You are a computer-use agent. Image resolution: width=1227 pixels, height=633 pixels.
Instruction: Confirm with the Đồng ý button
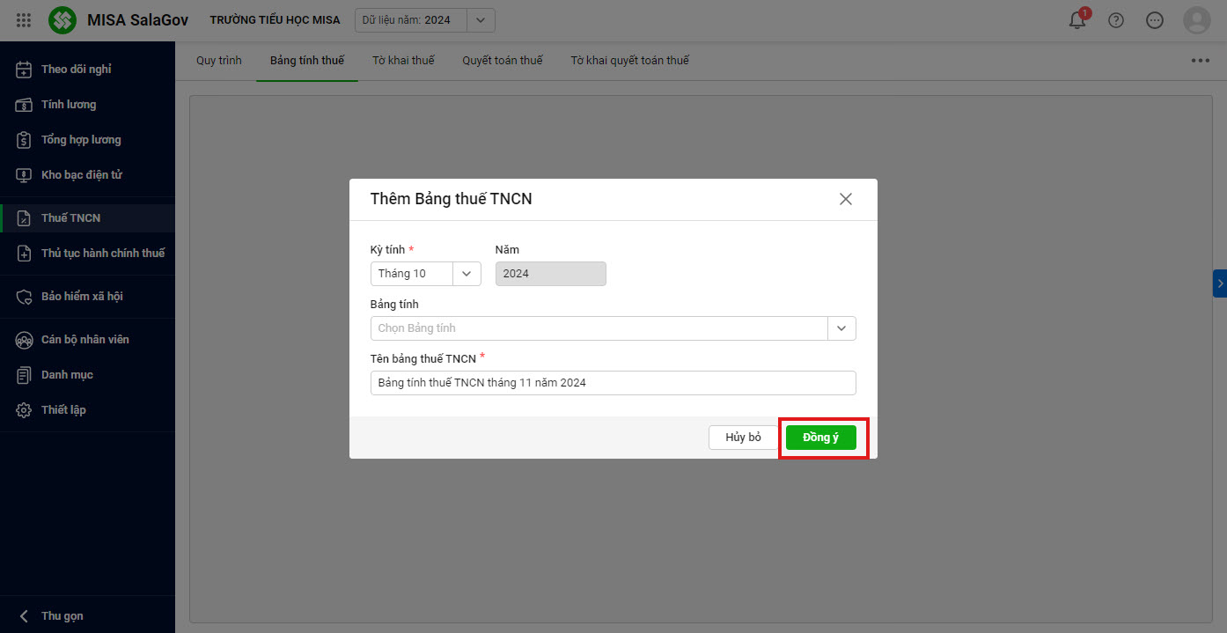click(820, 438)
